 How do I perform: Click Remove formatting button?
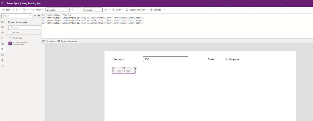(67, 41)
